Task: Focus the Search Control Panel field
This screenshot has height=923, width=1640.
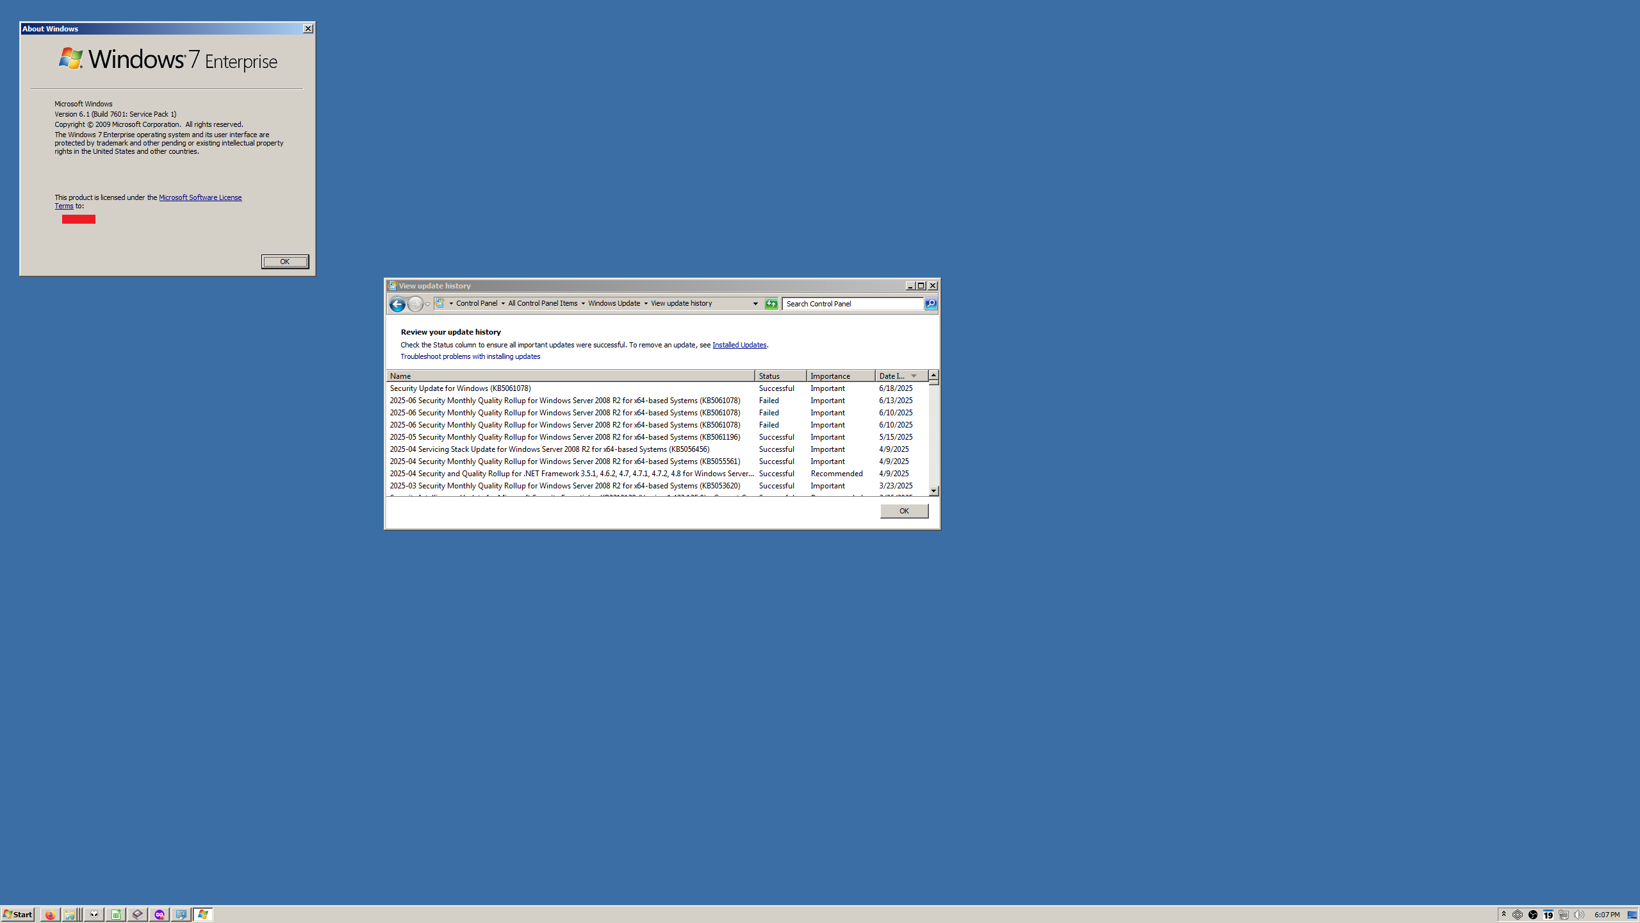Action: [x=853, y=304]
